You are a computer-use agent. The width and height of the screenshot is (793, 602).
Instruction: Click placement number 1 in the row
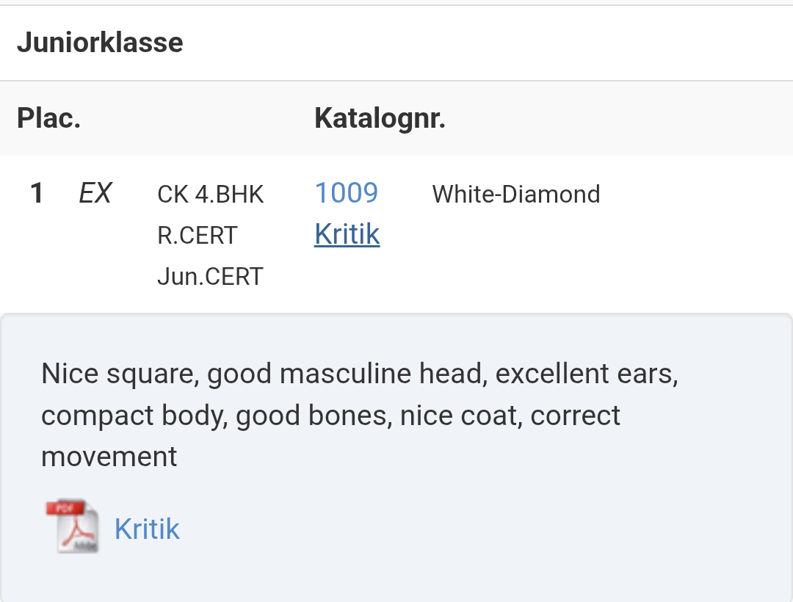click(x=37, y=194)
